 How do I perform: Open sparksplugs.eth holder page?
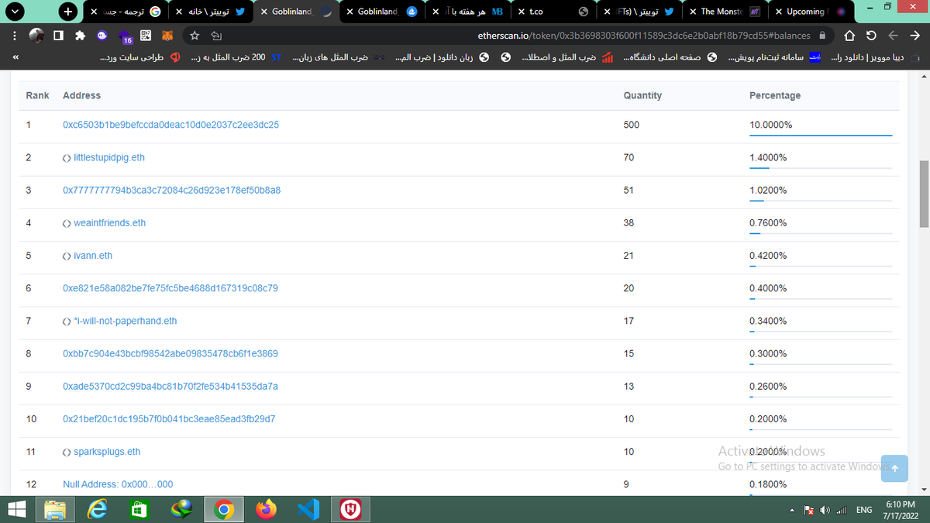[107, 451]
